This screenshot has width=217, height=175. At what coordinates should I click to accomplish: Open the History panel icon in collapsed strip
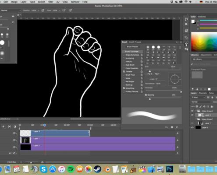tap(186, 19)
